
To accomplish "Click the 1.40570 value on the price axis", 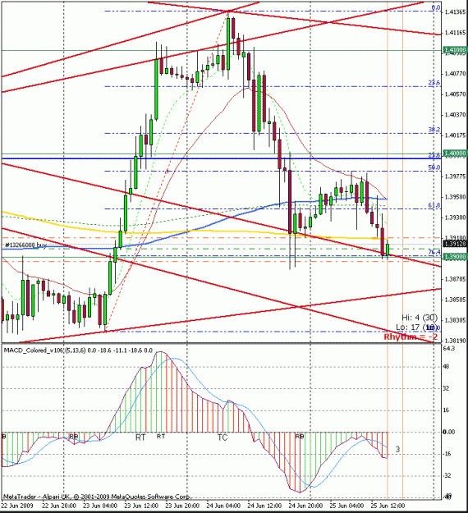I will (455, 94).
